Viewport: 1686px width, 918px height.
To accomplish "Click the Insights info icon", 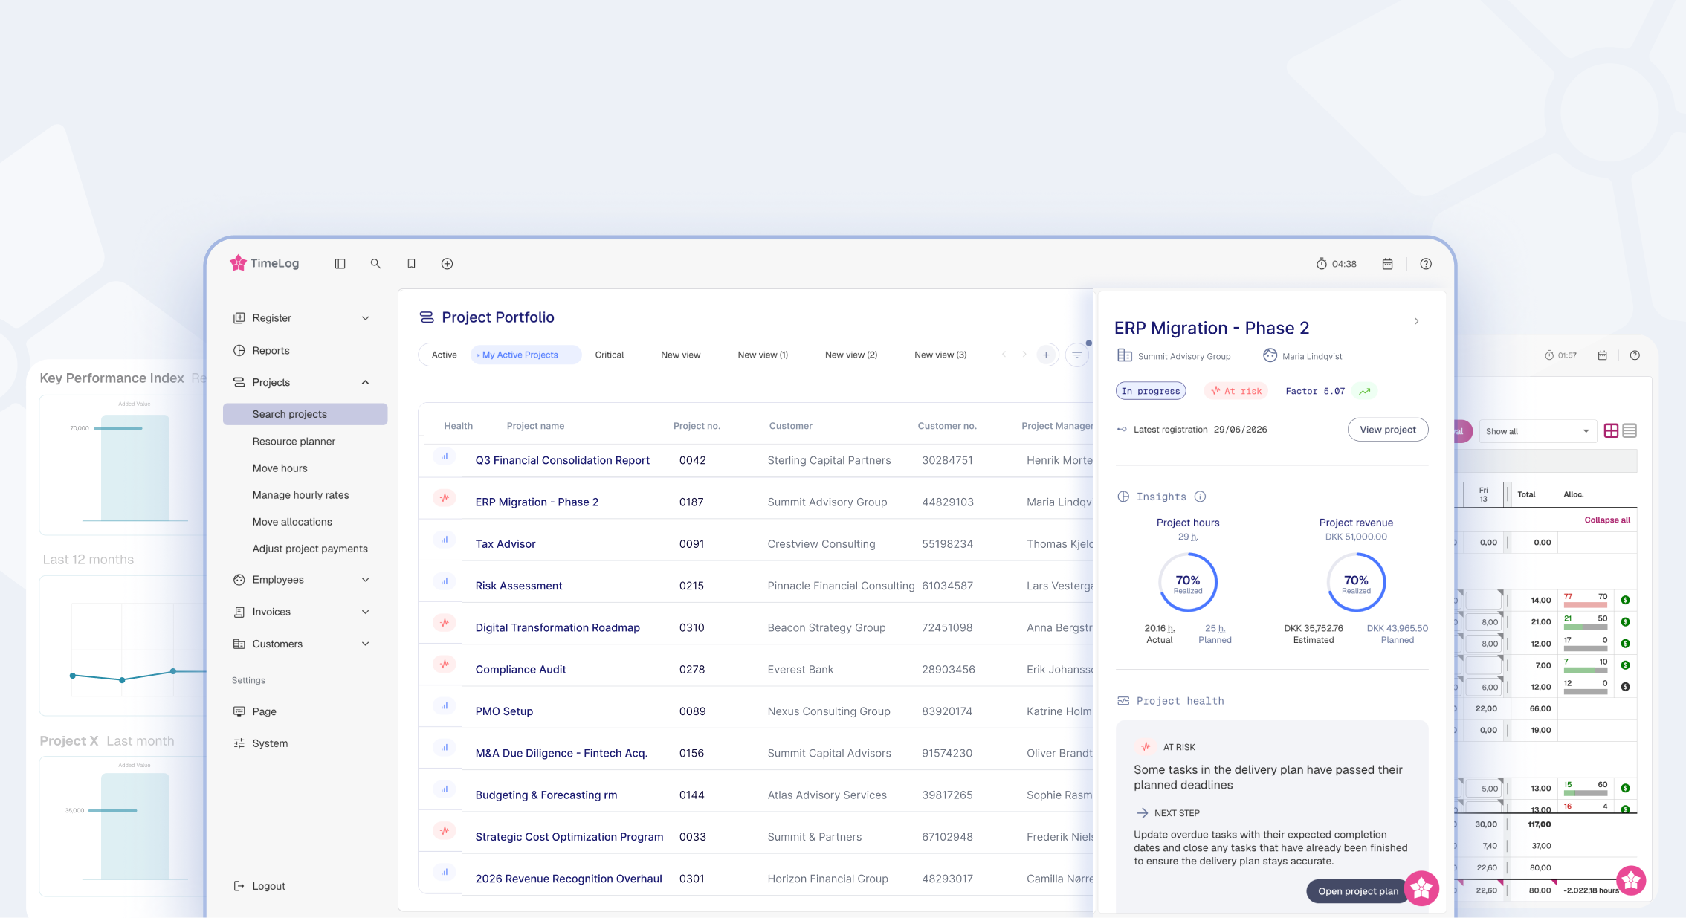I will pyautogui.click(x=1200, y=497).
